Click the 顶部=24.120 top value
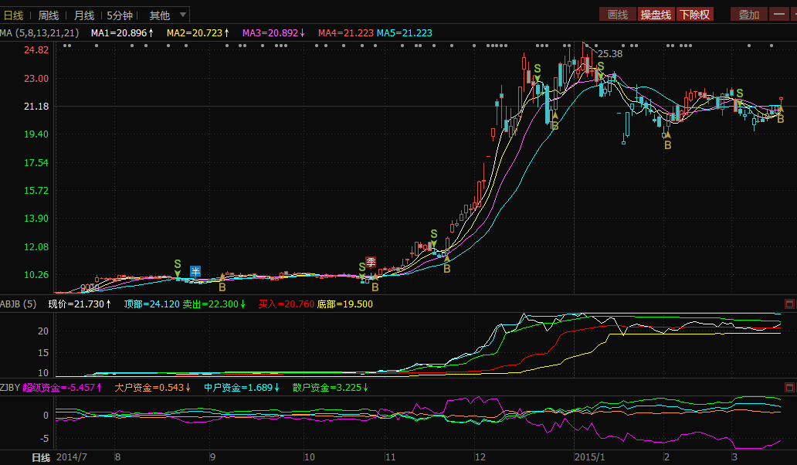The image size is (797, 465). (x=151, y=304)
